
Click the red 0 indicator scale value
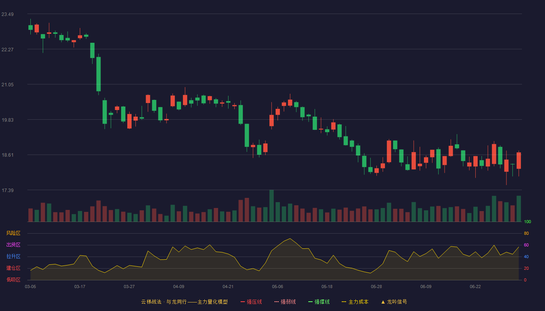coord(525,280)
